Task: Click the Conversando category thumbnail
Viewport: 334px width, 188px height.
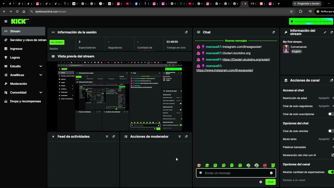Action: [x=286, y=49]
